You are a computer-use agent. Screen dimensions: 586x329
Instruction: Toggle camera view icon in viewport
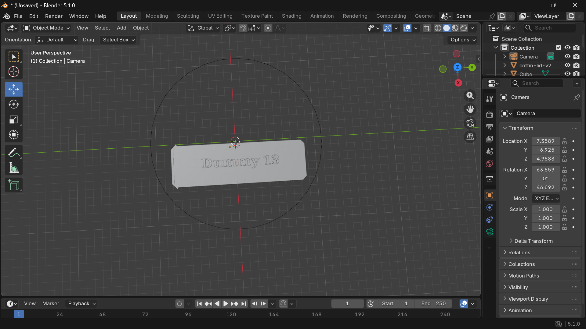[470, 123]
